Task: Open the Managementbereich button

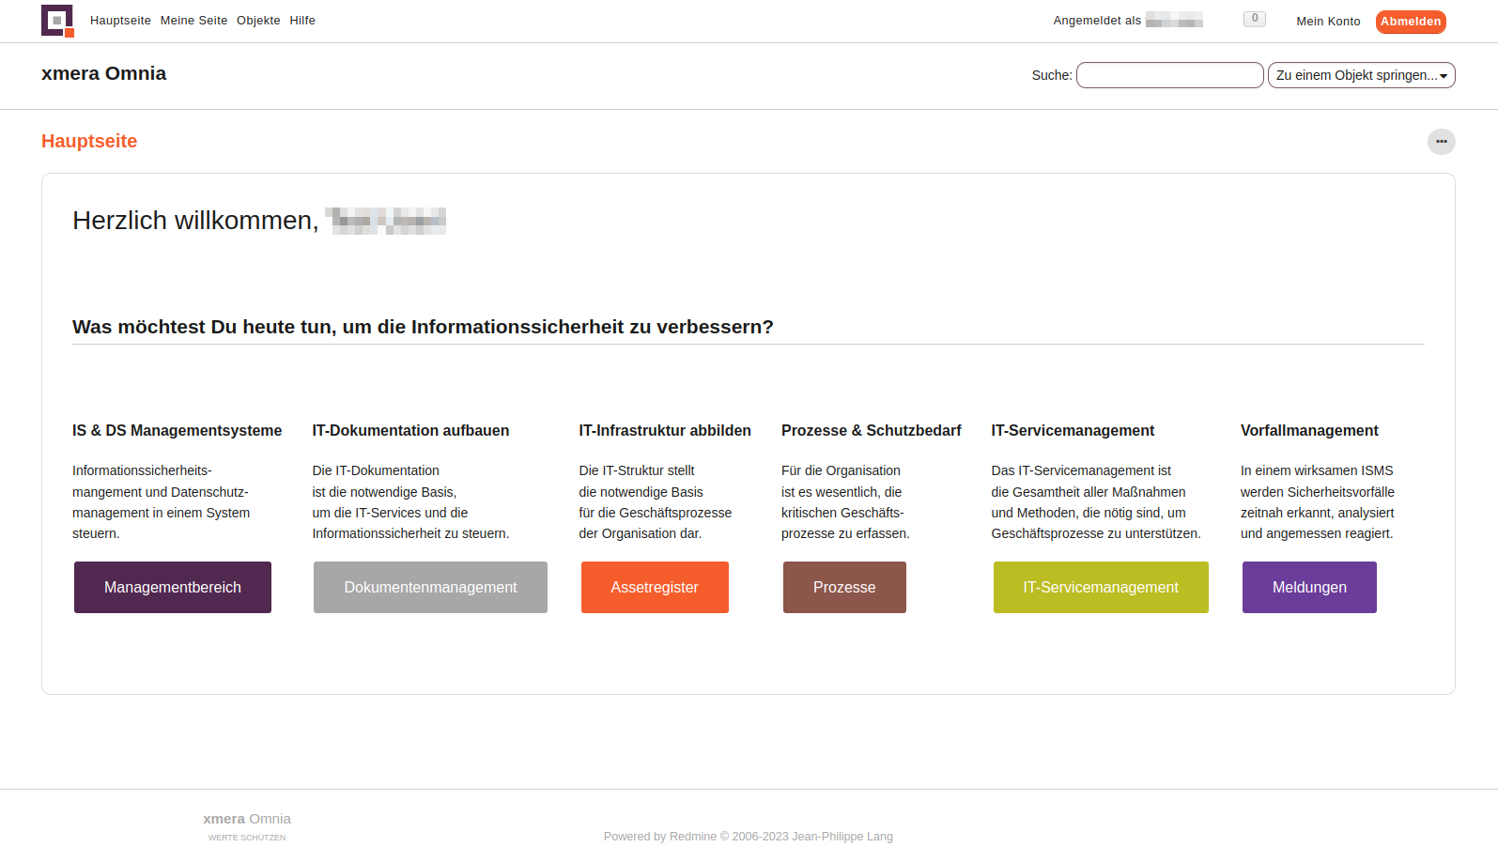Action: [173, 588]
